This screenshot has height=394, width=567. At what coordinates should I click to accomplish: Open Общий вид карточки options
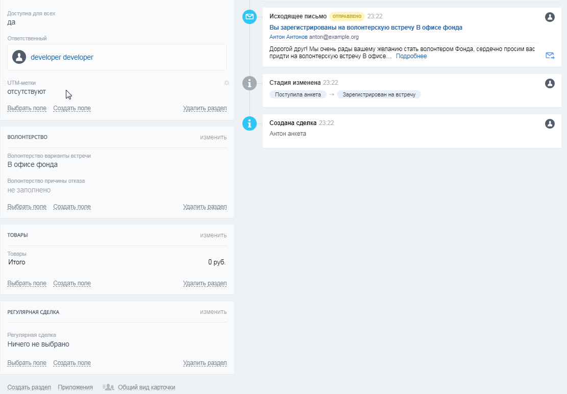(x=146, y=387)
